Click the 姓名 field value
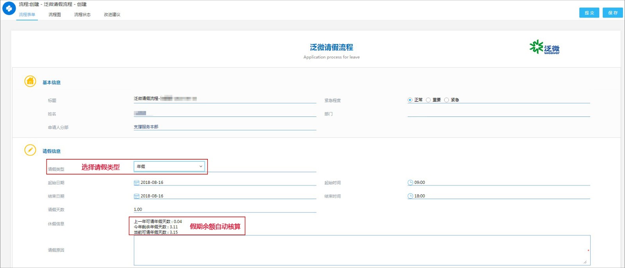The height and width of the screenshot is (268, 625). (140, 113)
